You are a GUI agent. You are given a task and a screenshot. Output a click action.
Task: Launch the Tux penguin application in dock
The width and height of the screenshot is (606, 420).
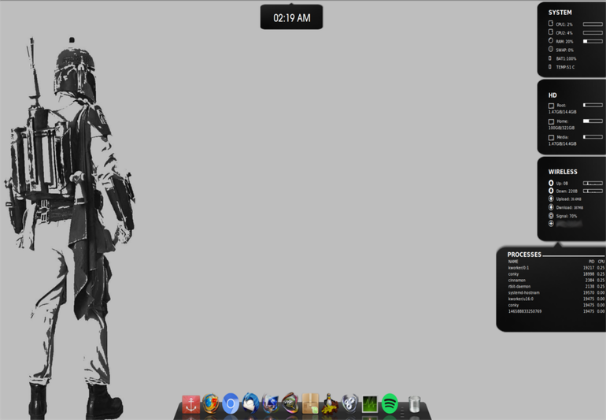click(x=330, y=404)
